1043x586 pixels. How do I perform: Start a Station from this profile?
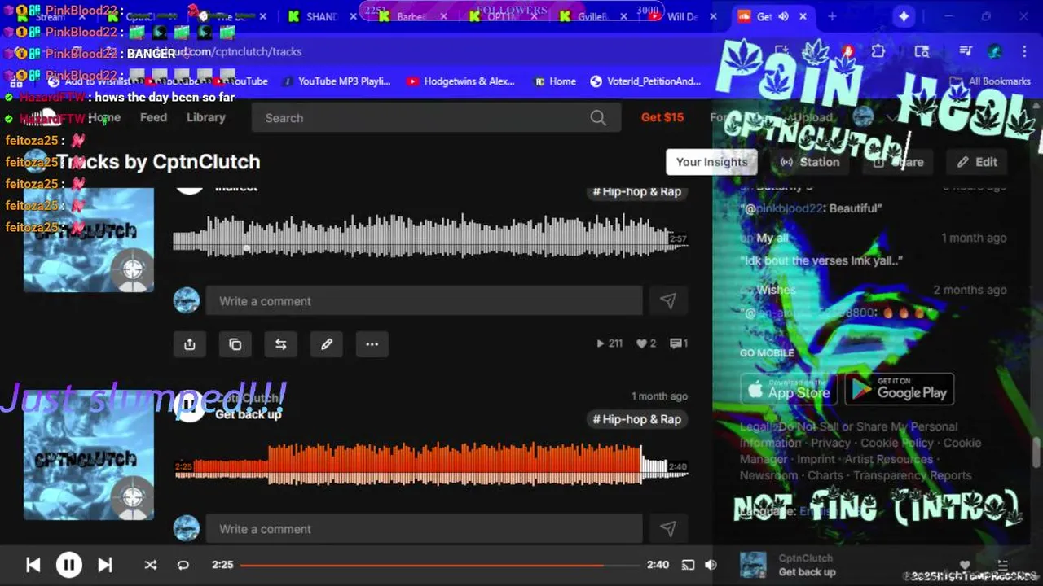[x=809, y=162]
